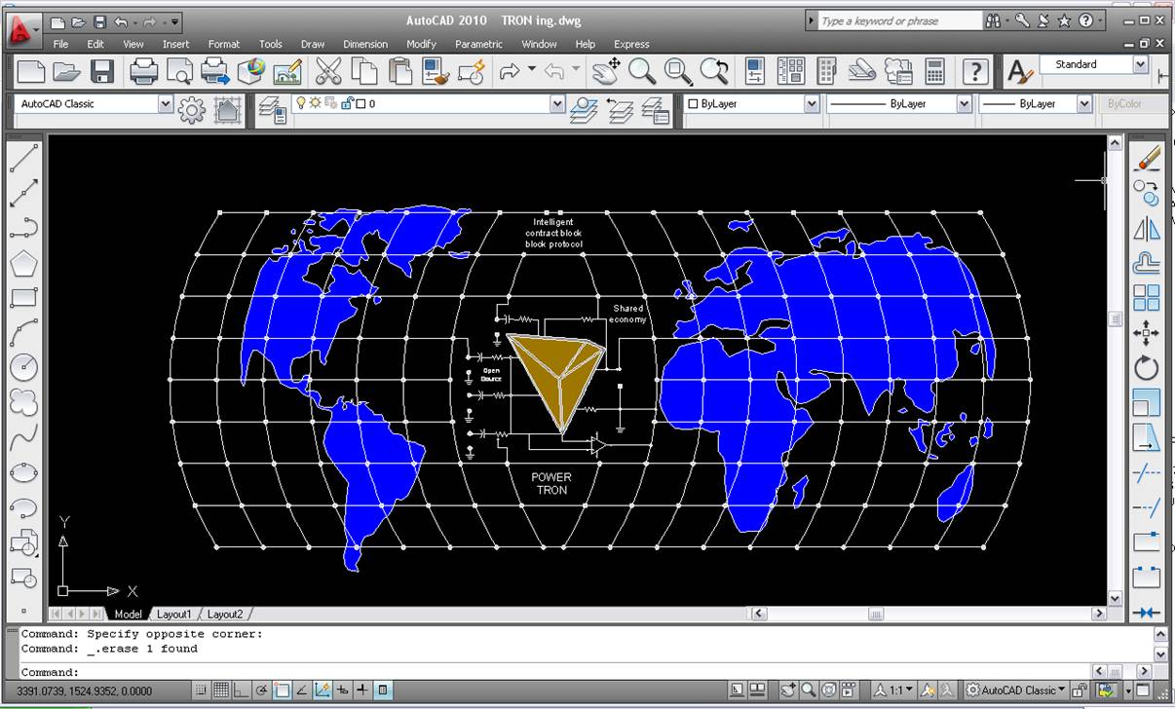Image resolution: width=1175 pixels, height=709 pixels.
Task: Open the QuickCalc calculator
Action: click(934, 71)
